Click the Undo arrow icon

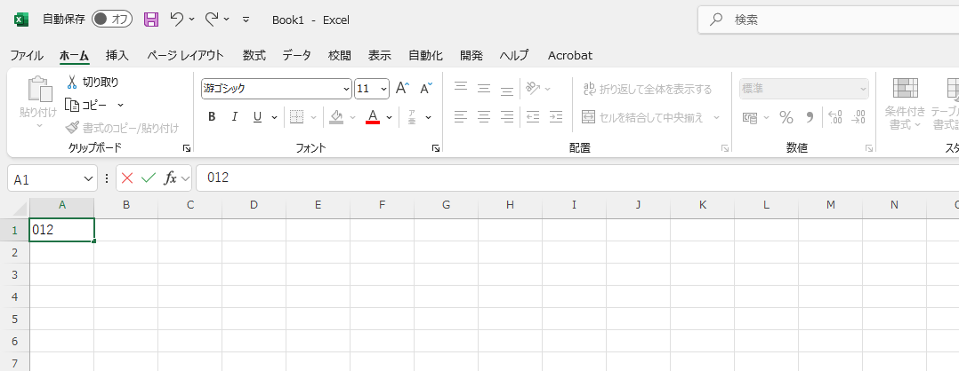click(x=177, y=19)
